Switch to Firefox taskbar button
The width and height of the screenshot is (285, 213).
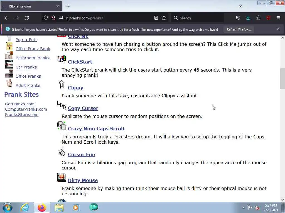tap(42, 207)
